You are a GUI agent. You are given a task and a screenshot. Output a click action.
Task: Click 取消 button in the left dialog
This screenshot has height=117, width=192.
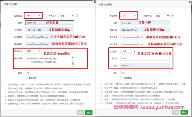(80, 112)
